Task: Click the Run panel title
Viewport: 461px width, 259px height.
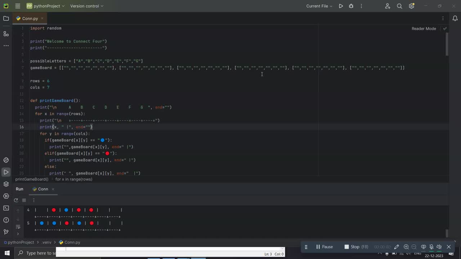Action: (19, 189)
